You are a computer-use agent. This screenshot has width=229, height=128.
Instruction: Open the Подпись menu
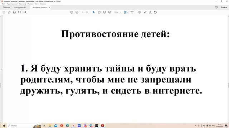pos(30,4)
